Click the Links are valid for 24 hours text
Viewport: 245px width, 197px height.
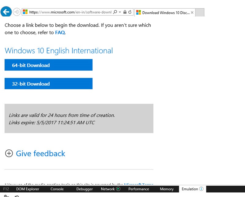[x=62, y=115]
